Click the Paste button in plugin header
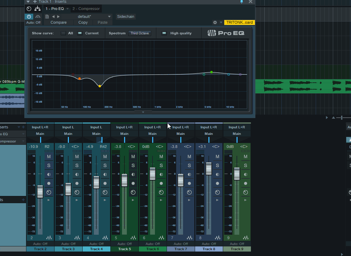Viewport: 351px width, 256px height. 102,22
